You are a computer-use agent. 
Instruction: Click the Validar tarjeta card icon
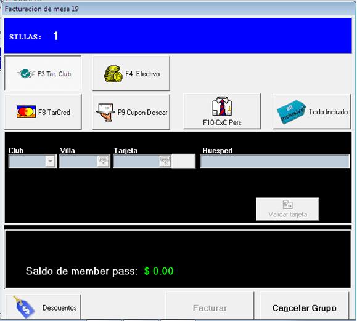coord(287,205)
